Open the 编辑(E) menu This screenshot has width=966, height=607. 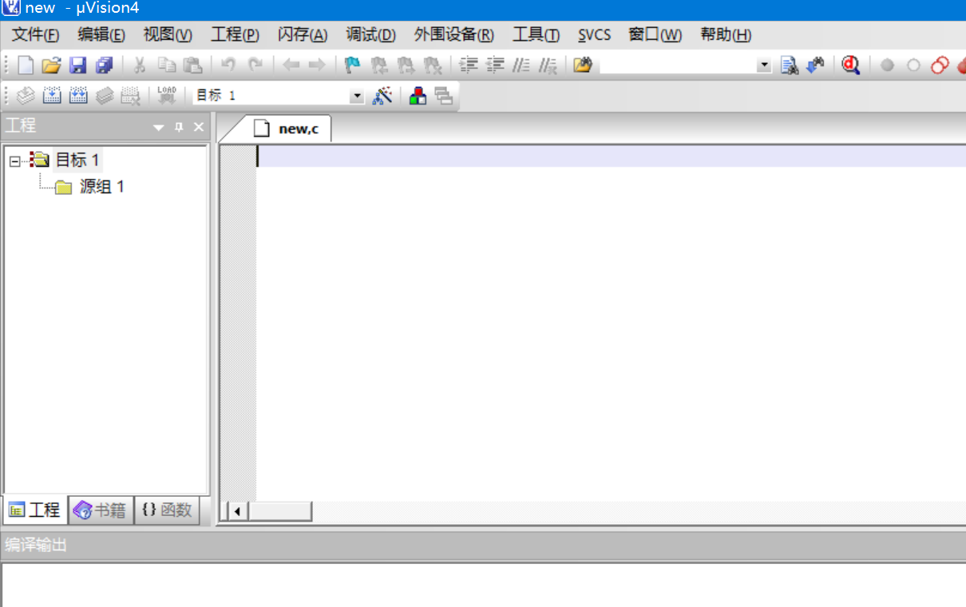[x=101, y=34]
